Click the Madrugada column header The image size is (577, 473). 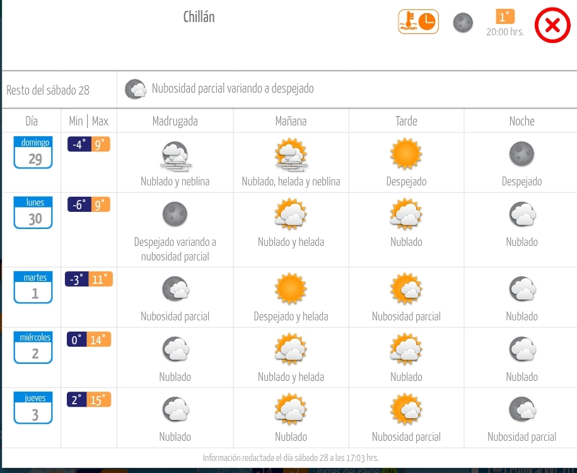coord(175,121)
